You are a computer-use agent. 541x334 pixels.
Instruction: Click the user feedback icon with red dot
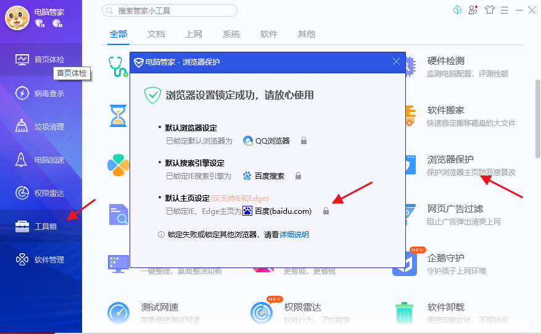pos(473,10)
